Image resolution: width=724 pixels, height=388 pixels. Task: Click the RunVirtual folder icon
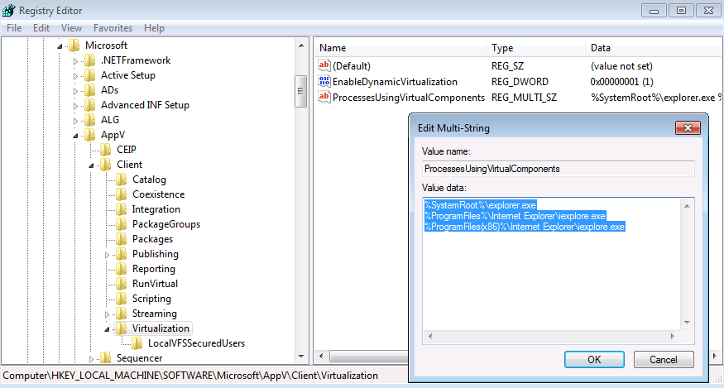tap(121, 284)
